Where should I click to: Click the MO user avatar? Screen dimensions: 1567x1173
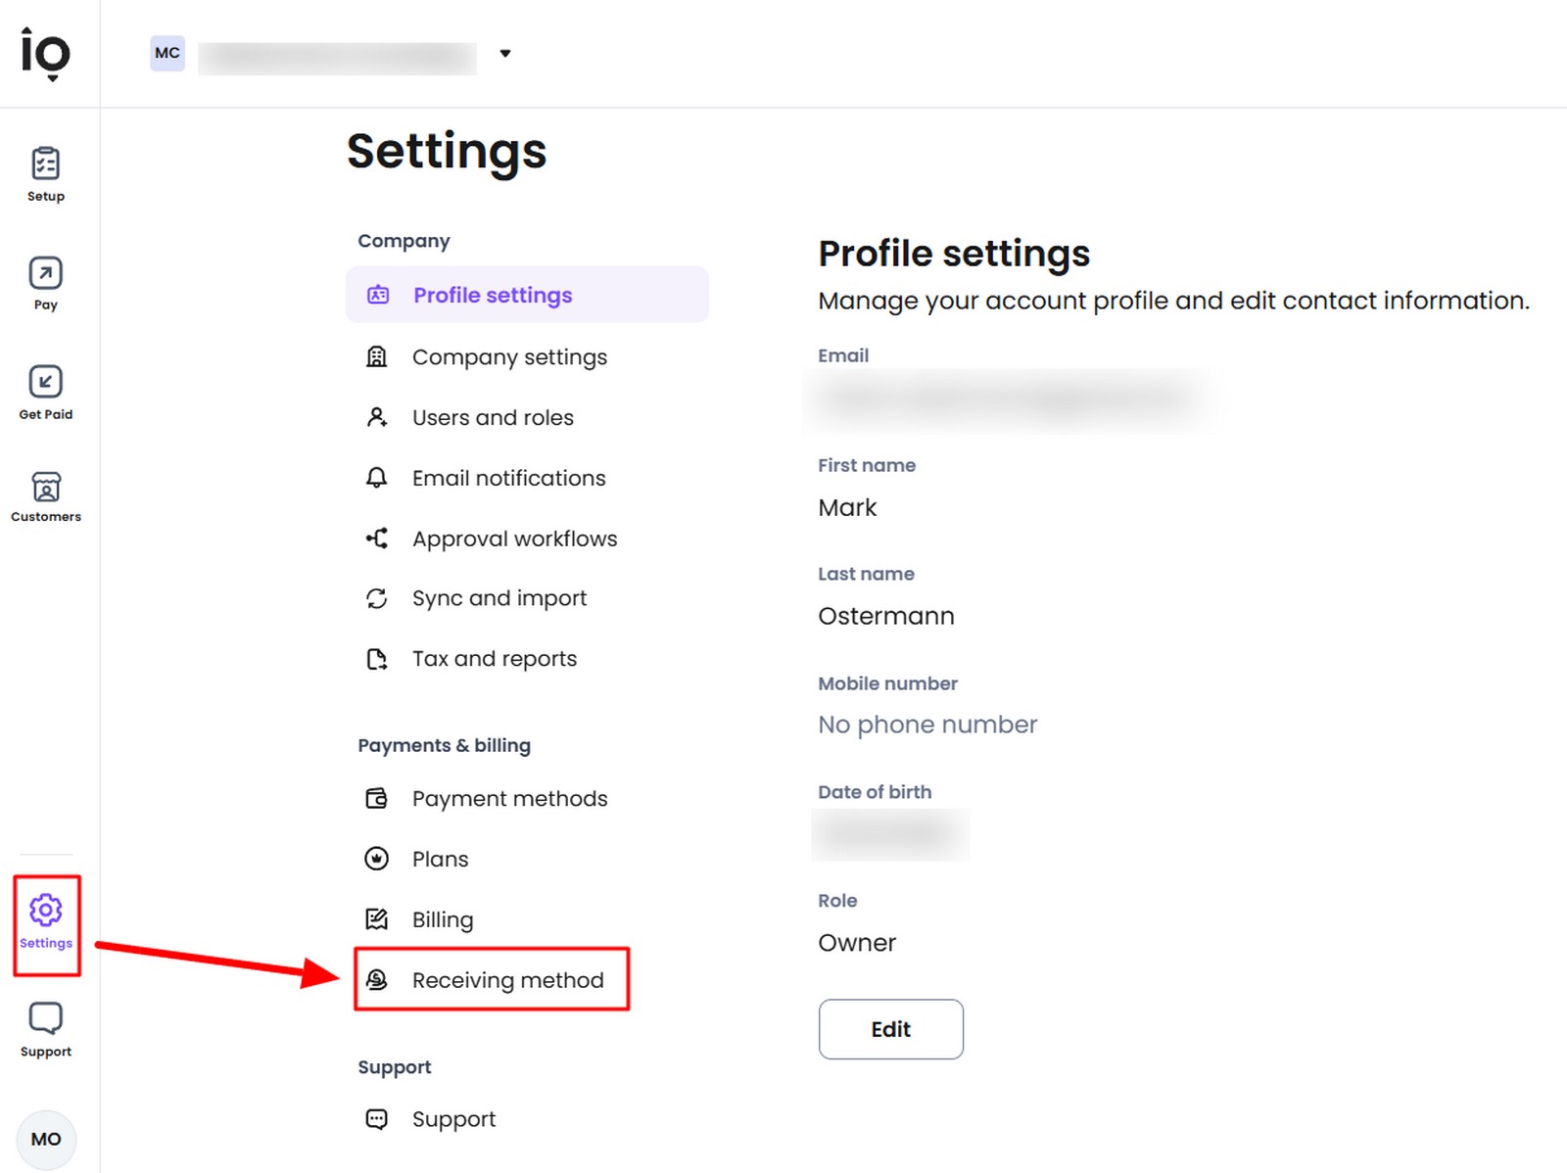(x=45, y=1139)
